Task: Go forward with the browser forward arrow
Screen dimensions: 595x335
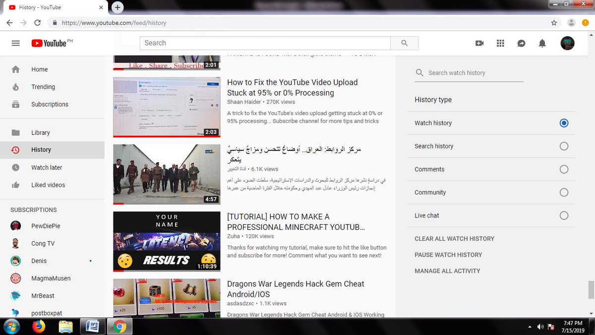Action: pyautogui.click(x=23, y=23)
